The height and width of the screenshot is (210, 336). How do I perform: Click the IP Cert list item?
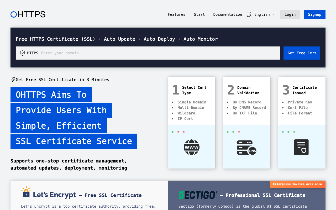point(185,119)
